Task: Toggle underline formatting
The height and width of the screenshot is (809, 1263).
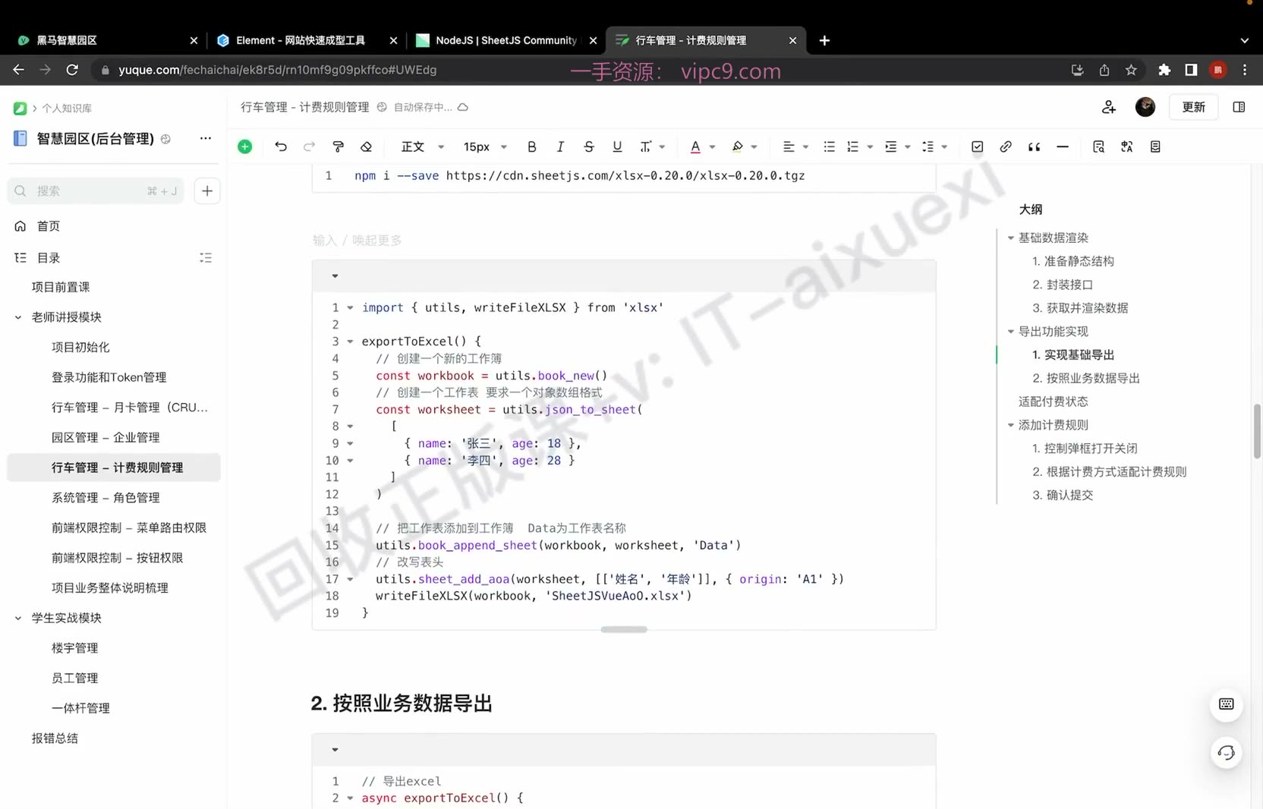Action: pyautogui.click(x=617, y=146)
